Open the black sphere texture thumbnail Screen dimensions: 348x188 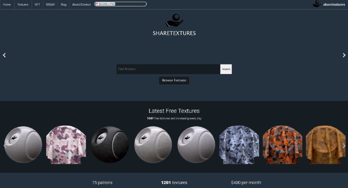tap(110, 144)
